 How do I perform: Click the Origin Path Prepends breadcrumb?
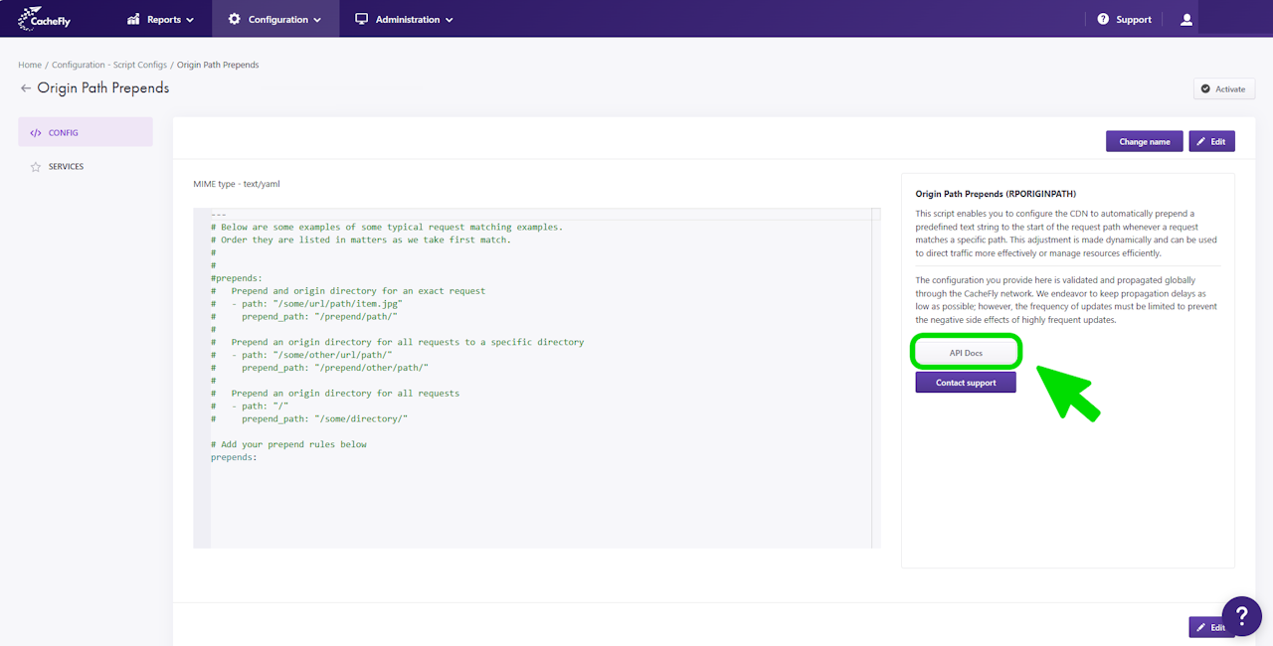pyautogui.click(x=218, y=65)
